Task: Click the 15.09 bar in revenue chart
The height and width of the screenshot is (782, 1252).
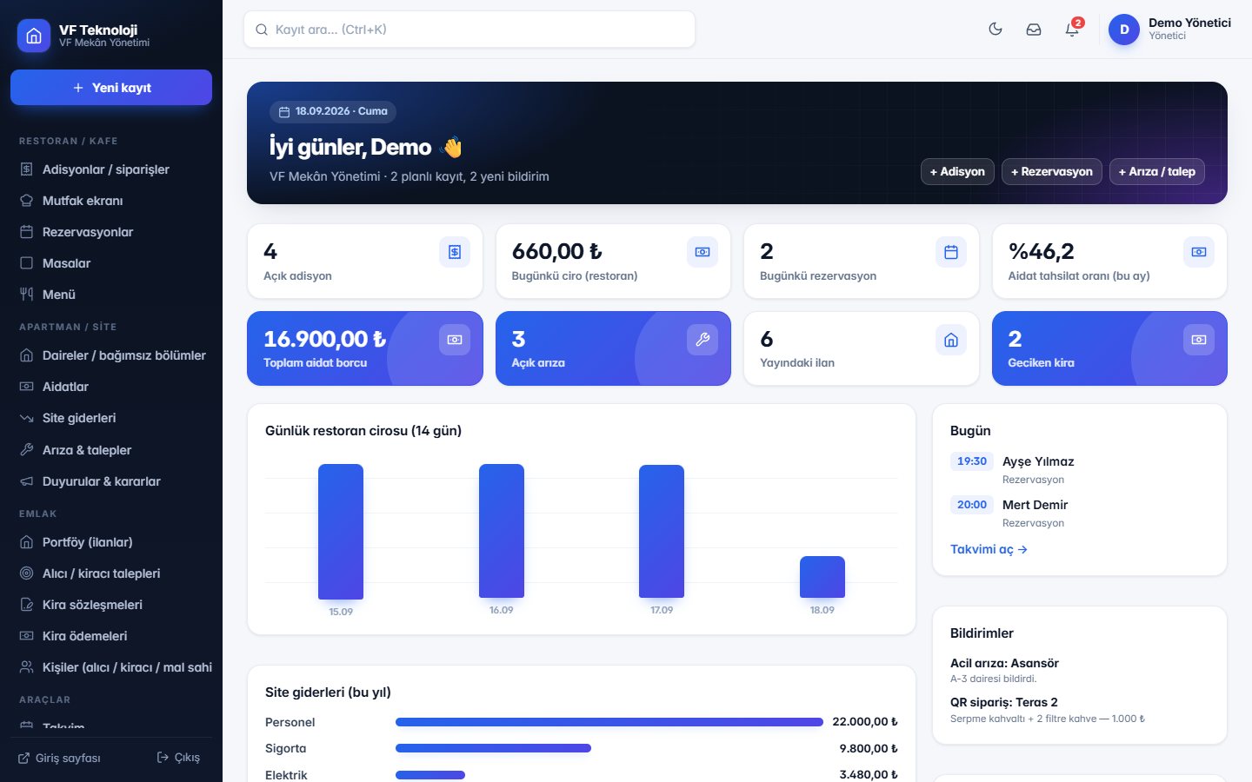Action: [341, 532]
